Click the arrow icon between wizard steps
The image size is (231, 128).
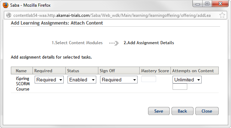click(x=114, y=43)
